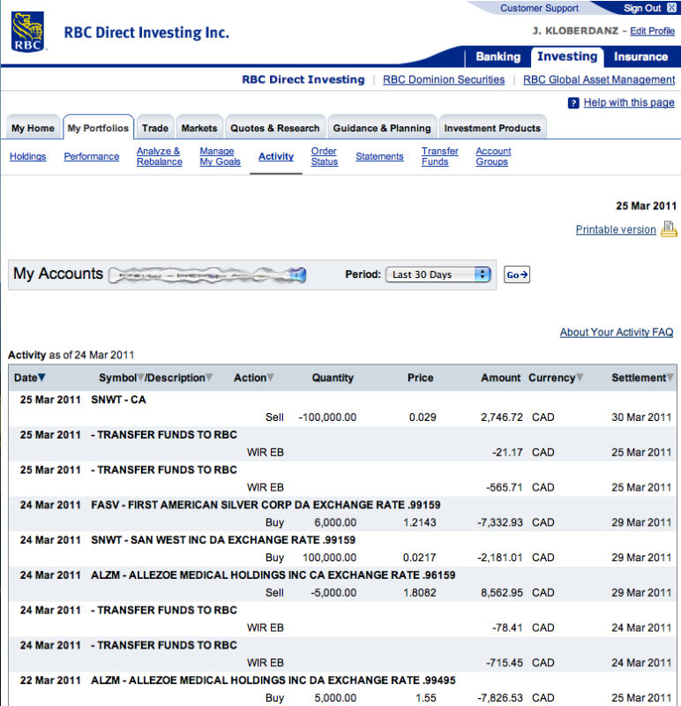Open the My Accounts account selector dropdown
Screen dimensions: 681x706
207,274
